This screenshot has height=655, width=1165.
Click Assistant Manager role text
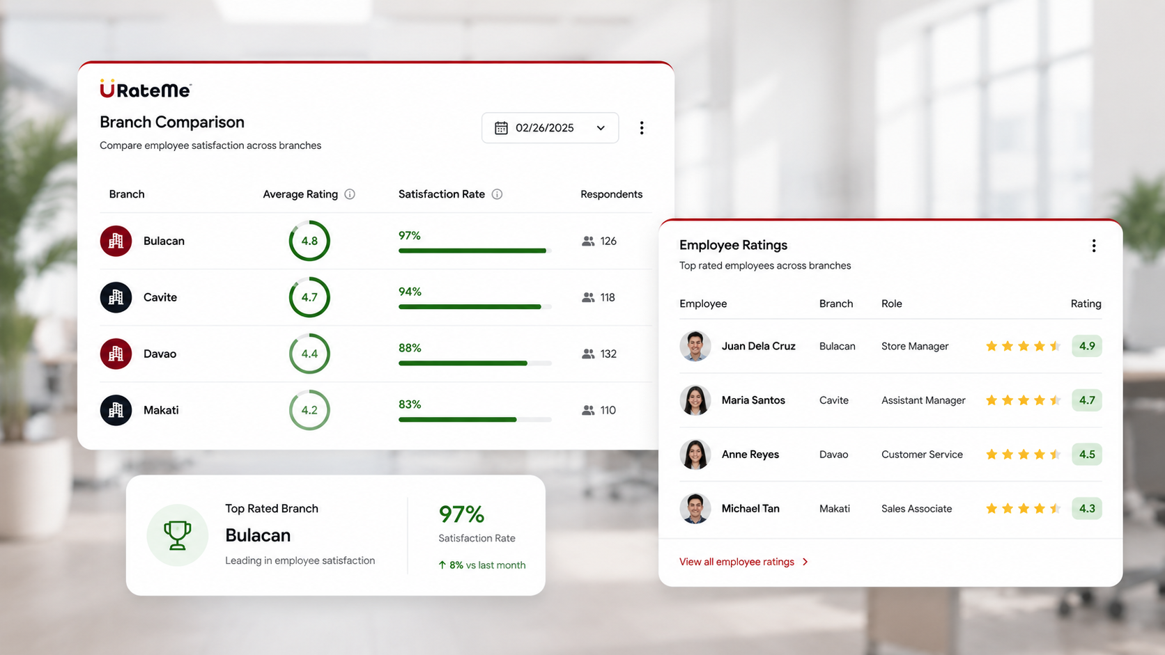pos(923,400)
